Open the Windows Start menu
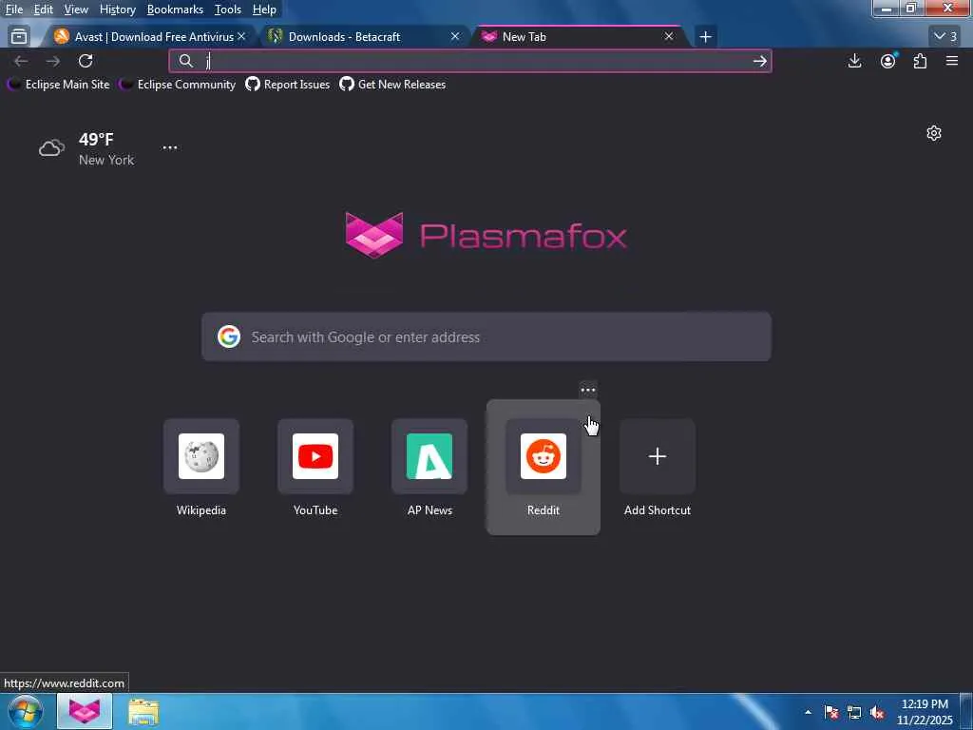Screen dimensions: 973x730 pos(26,711)
